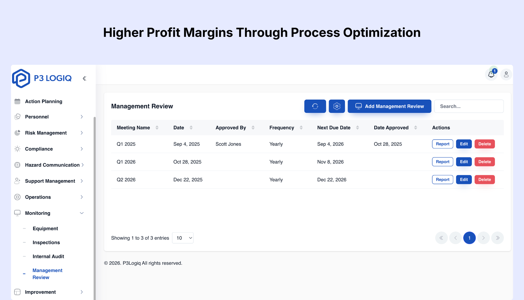Expand the Improvement chevron
Image resolution: width=524 pixels, height=300 pixels.
click(82, 292)
